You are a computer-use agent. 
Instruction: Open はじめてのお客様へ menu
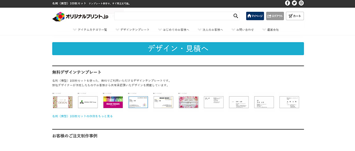[x=174, y=30]
